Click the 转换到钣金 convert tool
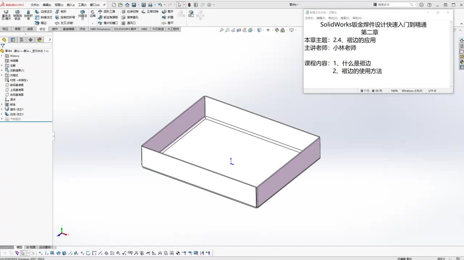464x260 pixels. click(17, 15)
